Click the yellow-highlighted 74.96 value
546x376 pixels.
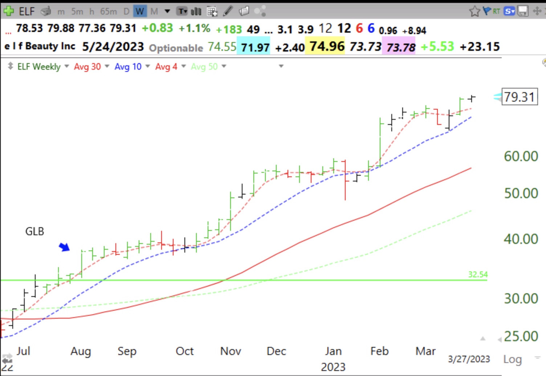coord(327,46)
